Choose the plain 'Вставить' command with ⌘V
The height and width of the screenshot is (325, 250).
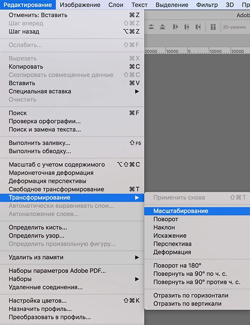(72, 83)
